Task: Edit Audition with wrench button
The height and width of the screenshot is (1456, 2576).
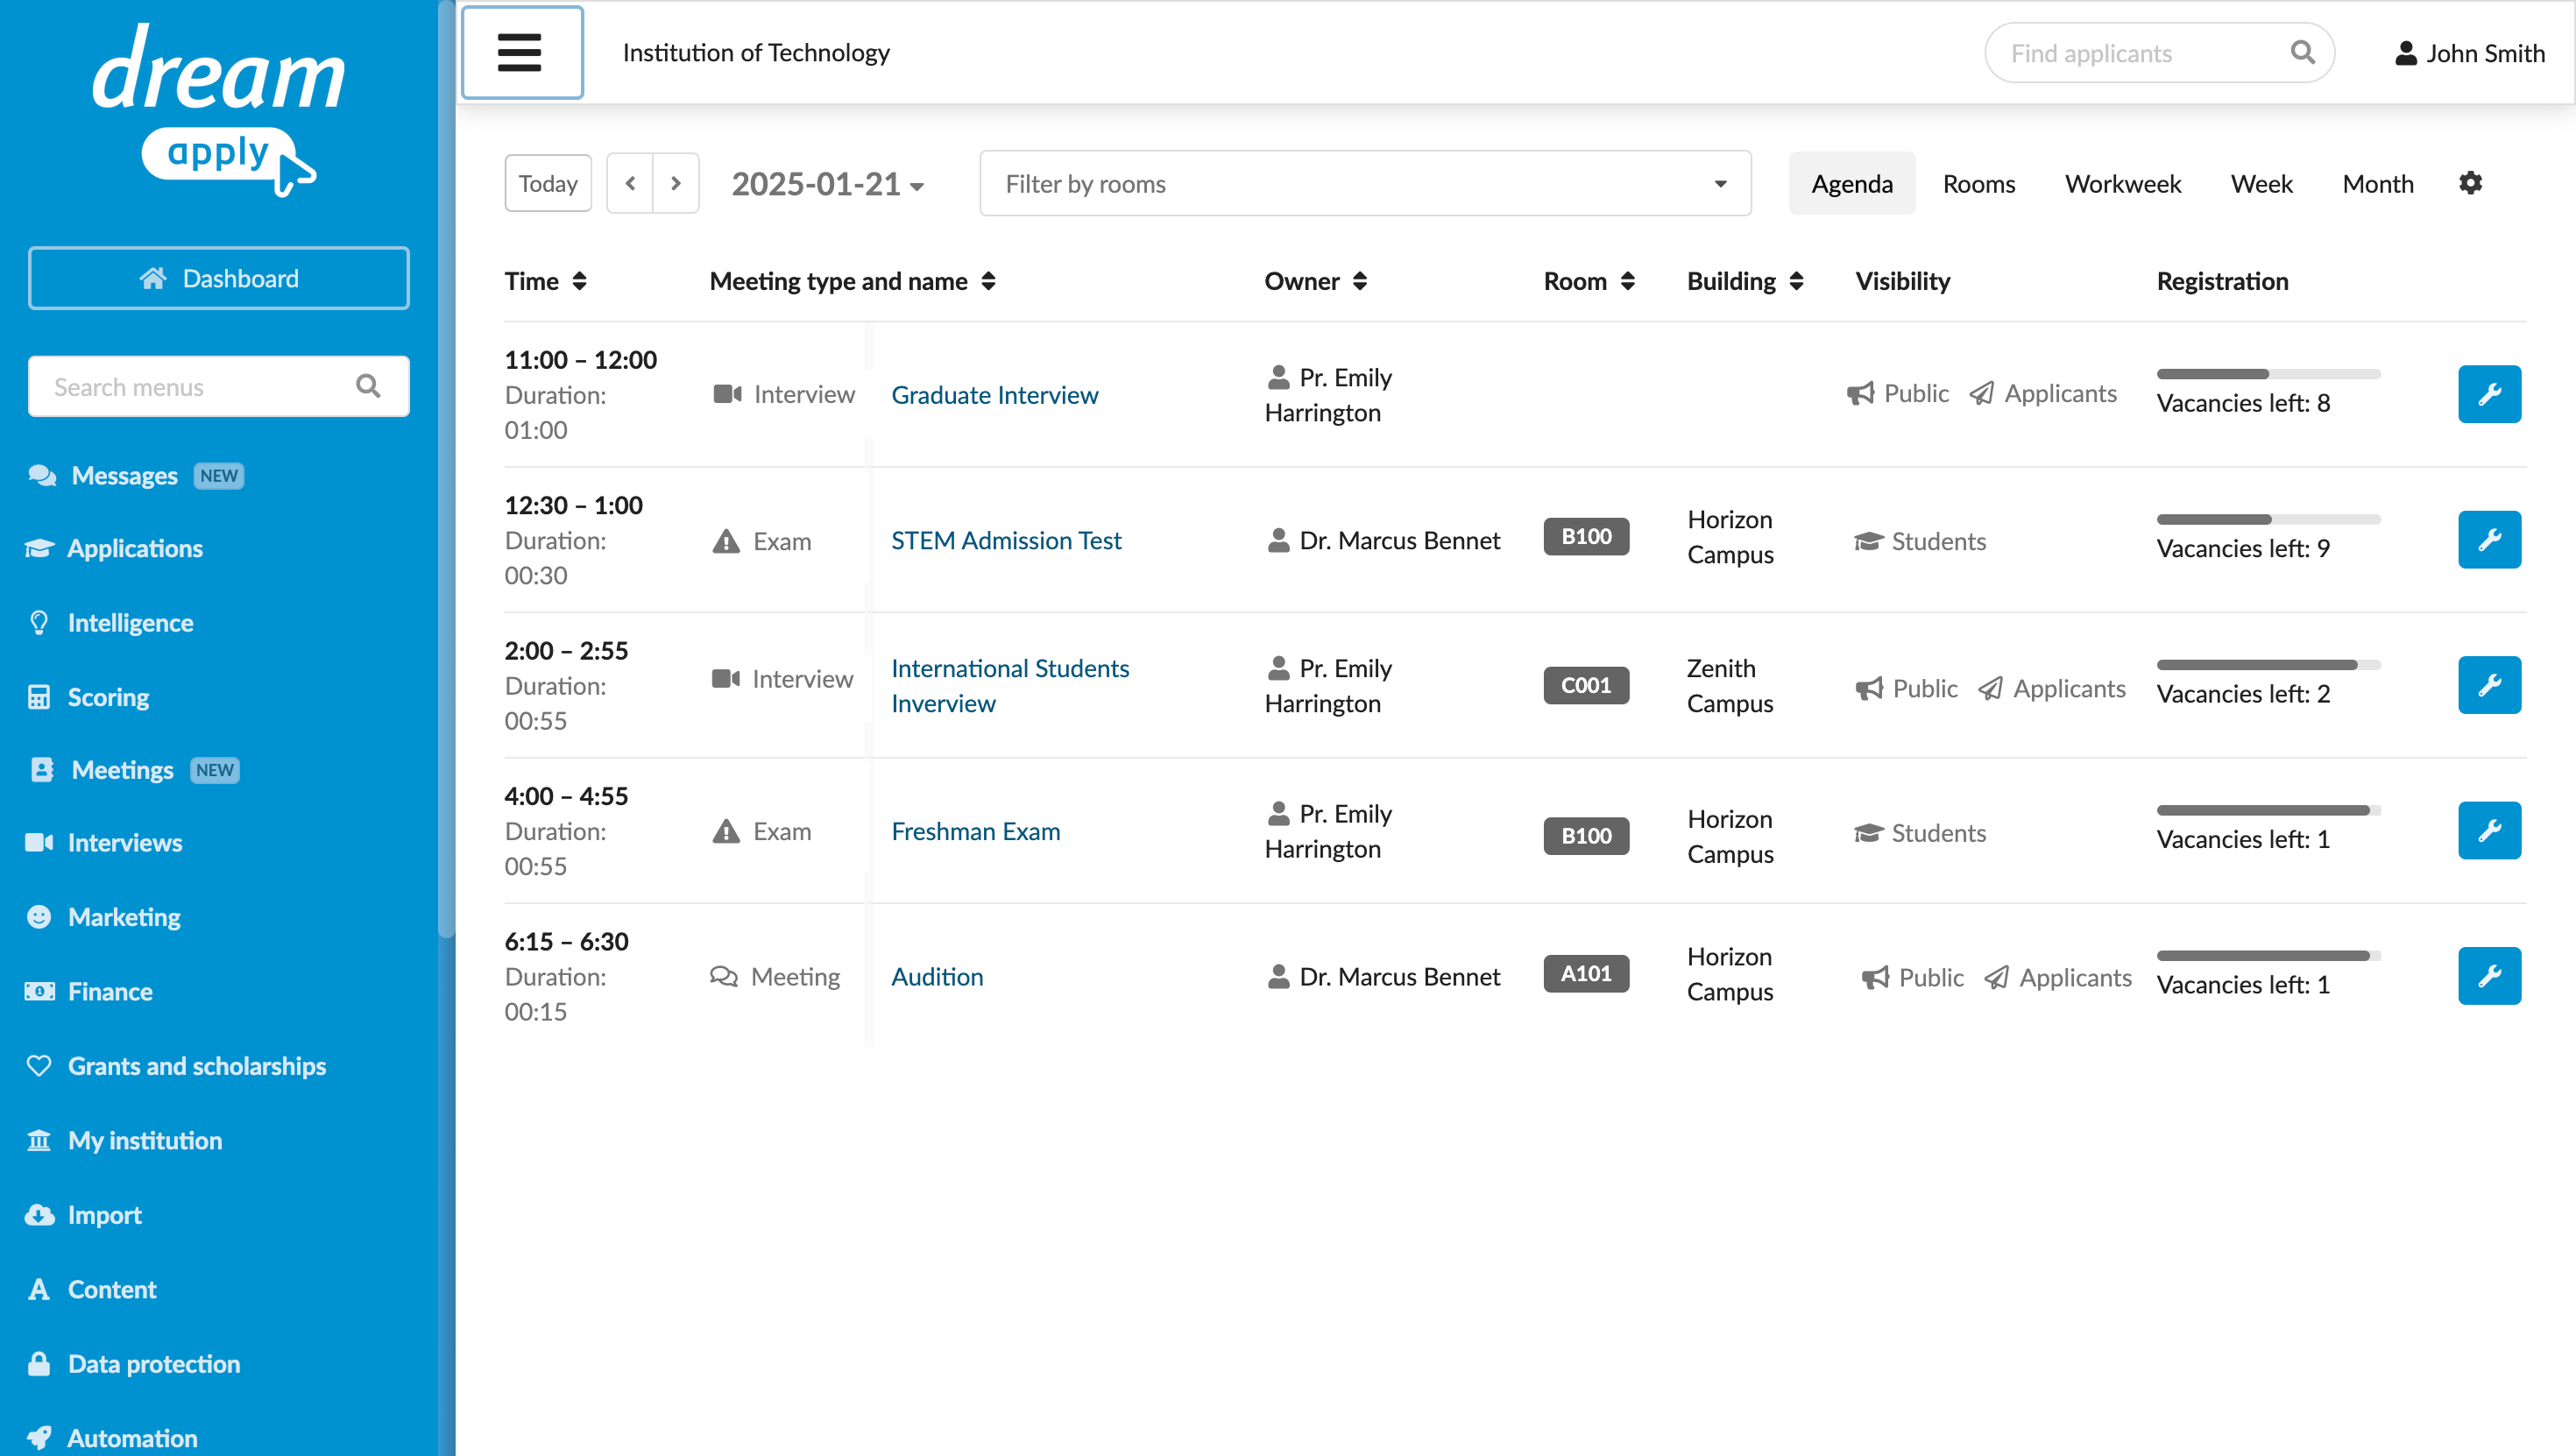Action: point(2489,976)
